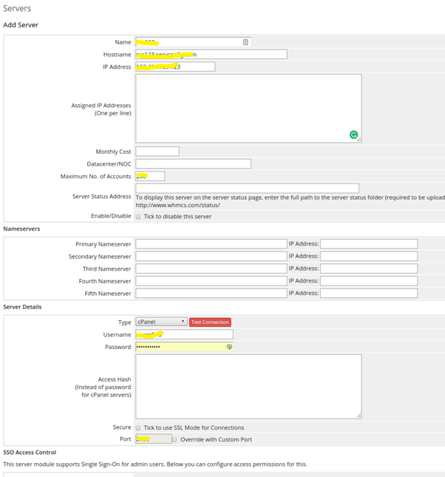Click the Username field under Server Details
This screenshot has height=477, width=445.
[184, 335]
